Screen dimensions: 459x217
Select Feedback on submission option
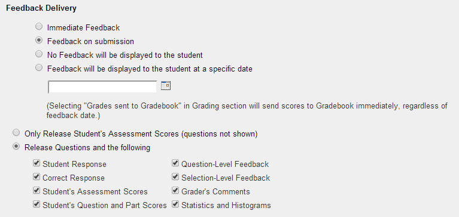(x=39, y=41)
